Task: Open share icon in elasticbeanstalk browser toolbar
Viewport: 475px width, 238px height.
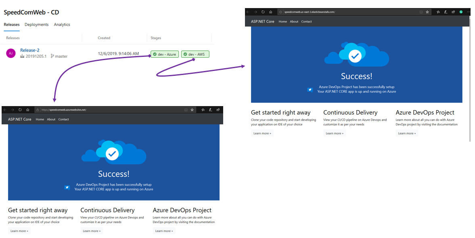Action: [x=453, y=12]
